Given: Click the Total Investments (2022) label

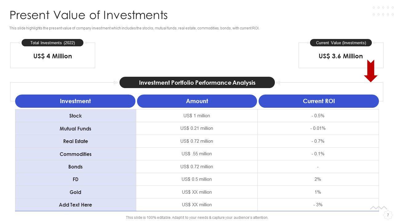Looking at the screenshot, I should [x=53, y=43].
